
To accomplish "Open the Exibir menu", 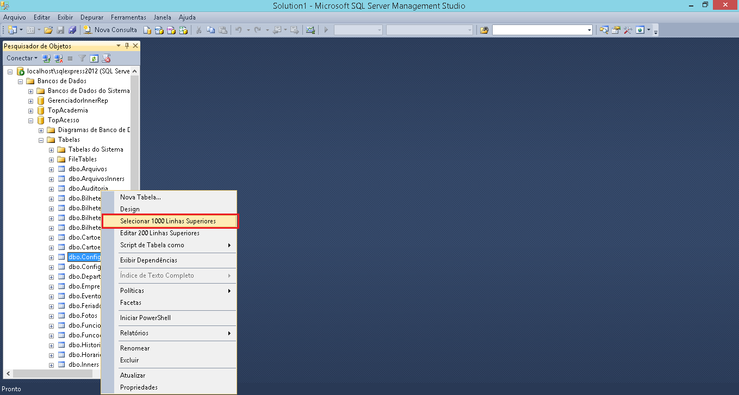I will coord(65,17).
